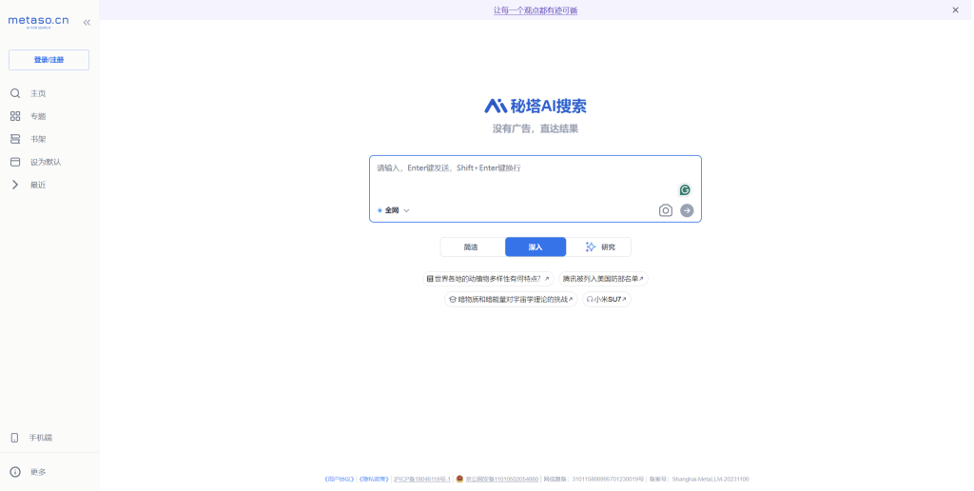974x491 pixels.
Task: Open the 书架 bookshelf icon
Action: pyautogui.click(x=15, y=139)
